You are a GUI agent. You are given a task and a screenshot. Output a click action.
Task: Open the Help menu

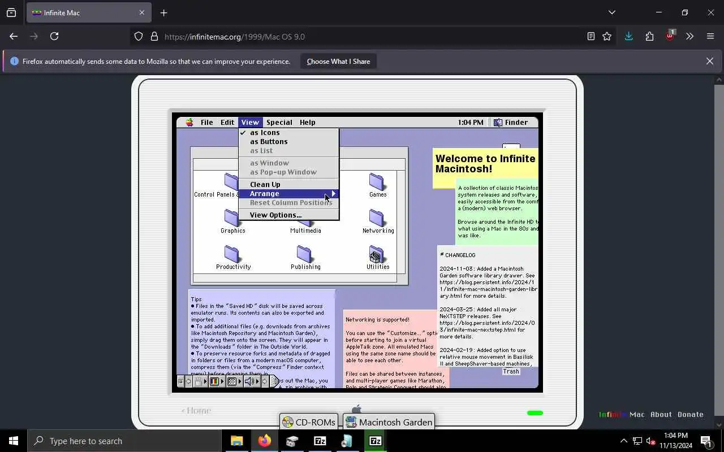point(308,122)
